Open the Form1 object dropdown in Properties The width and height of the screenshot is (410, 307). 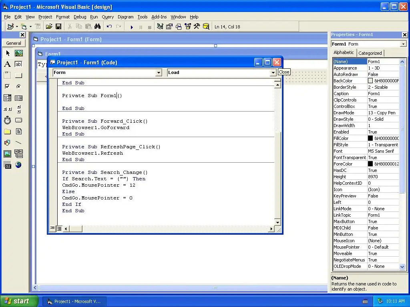click(403, 44)
